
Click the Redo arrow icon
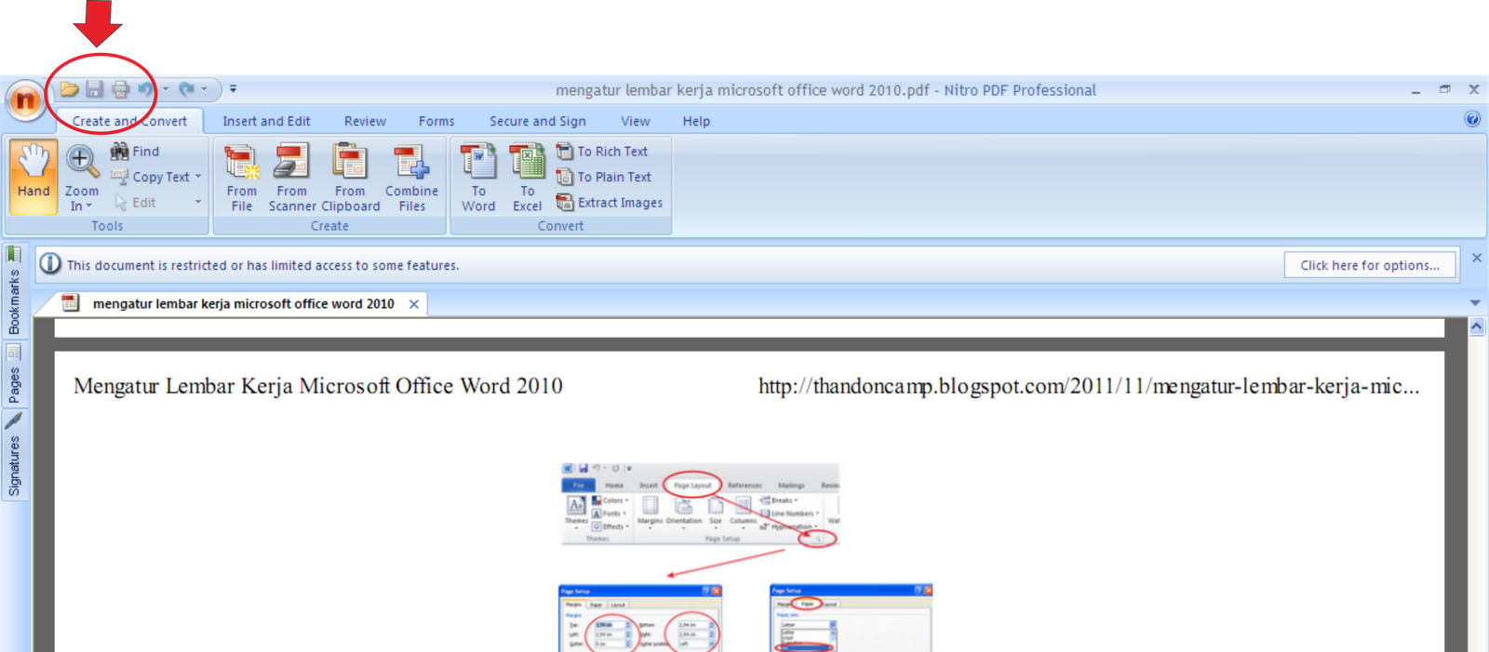point(186,89)
